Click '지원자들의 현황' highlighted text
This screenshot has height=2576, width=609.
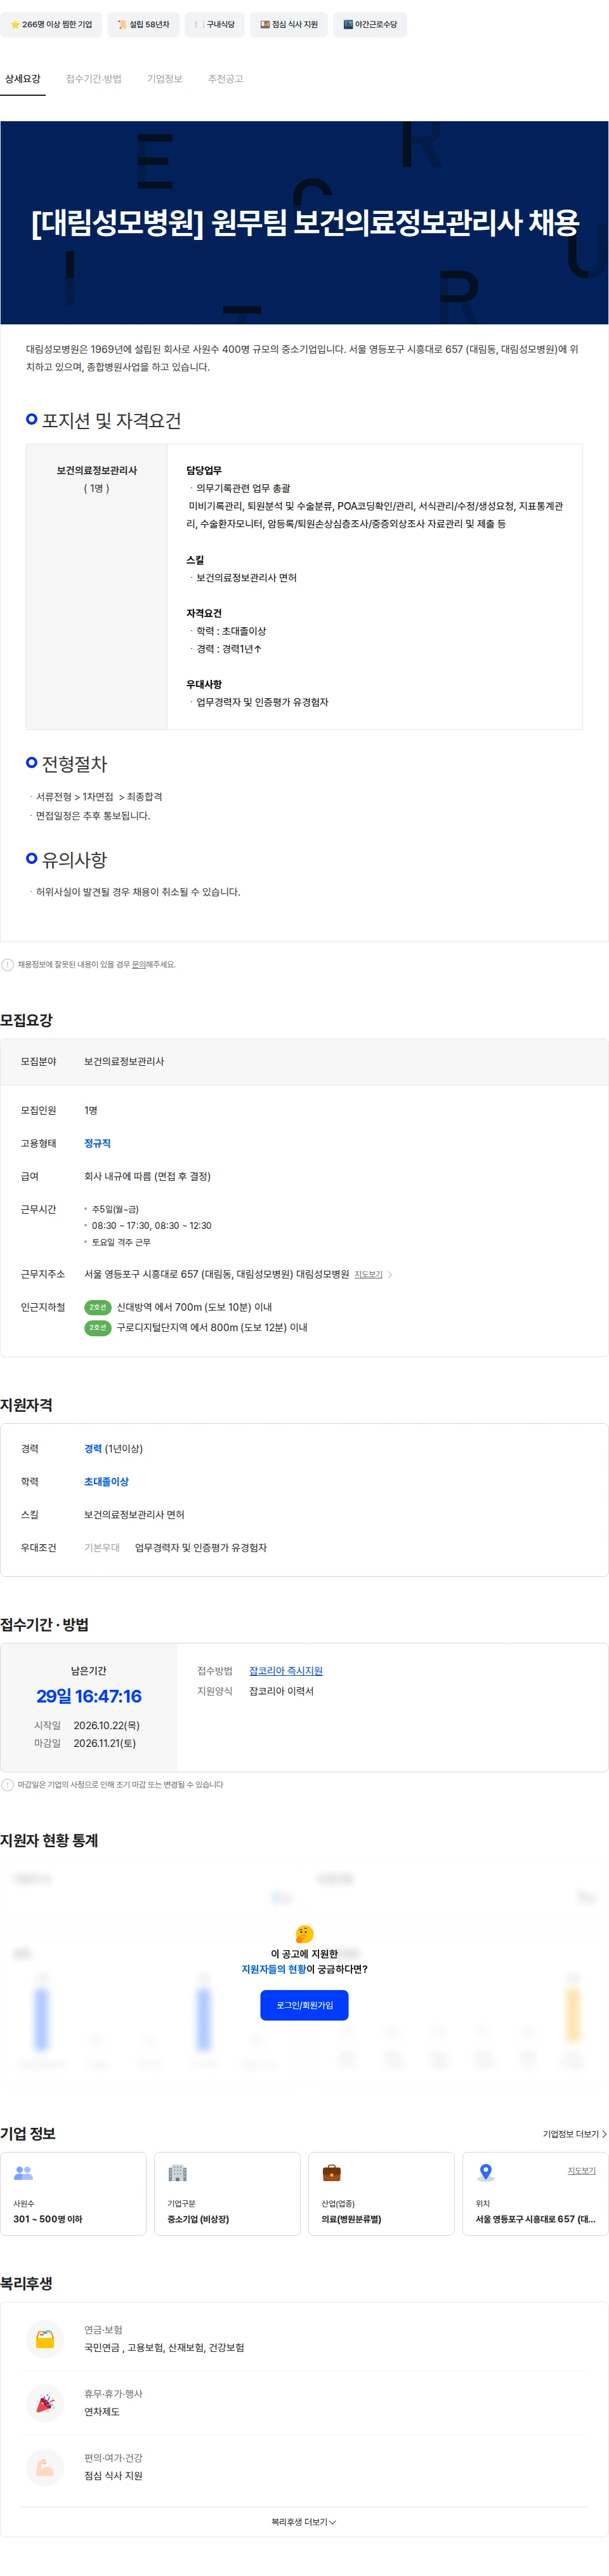(x=274, y=1969)
